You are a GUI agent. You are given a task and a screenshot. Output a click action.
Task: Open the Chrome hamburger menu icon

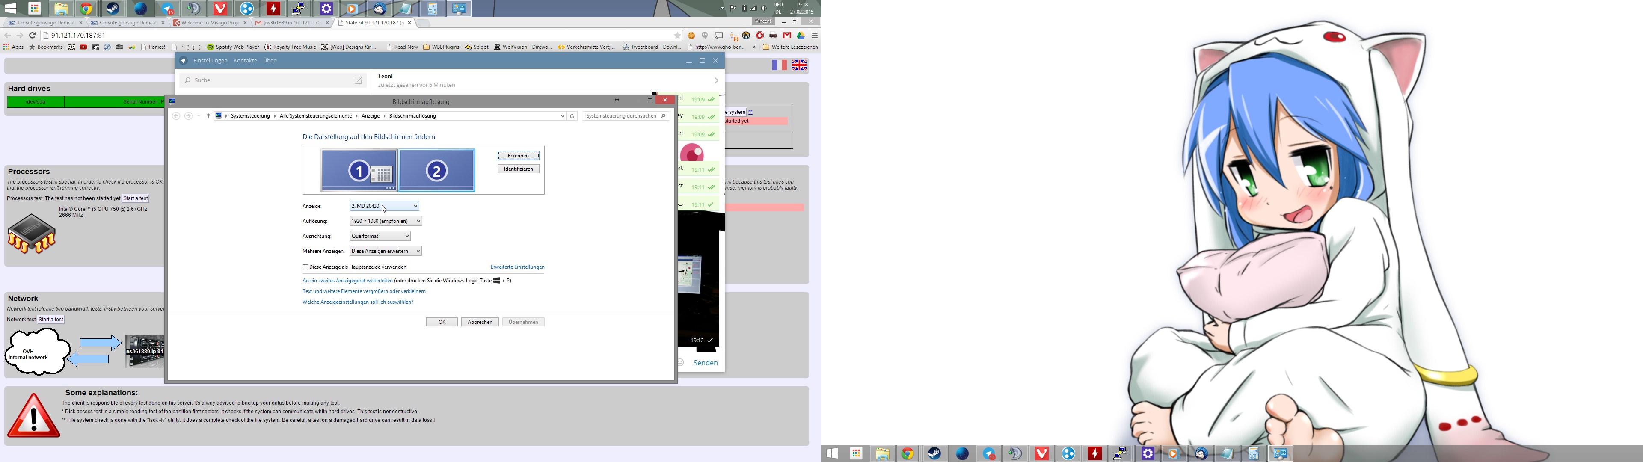pos(815,36)
